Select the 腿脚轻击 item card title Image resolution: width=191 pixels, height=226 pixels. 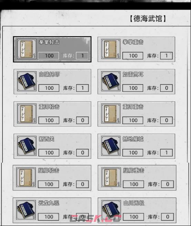click(49, 171)
